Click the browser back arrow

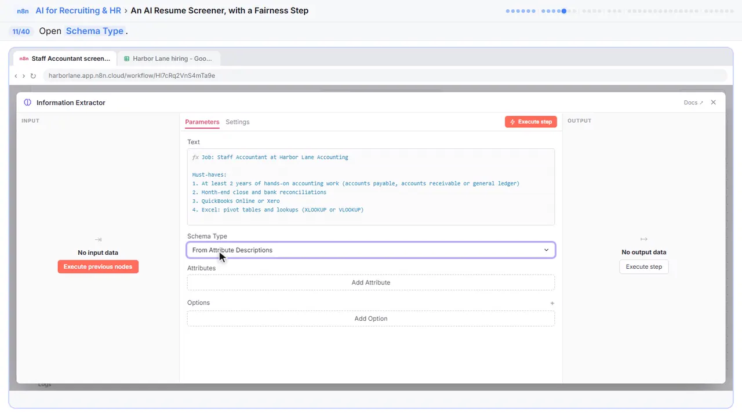(16, 76)
